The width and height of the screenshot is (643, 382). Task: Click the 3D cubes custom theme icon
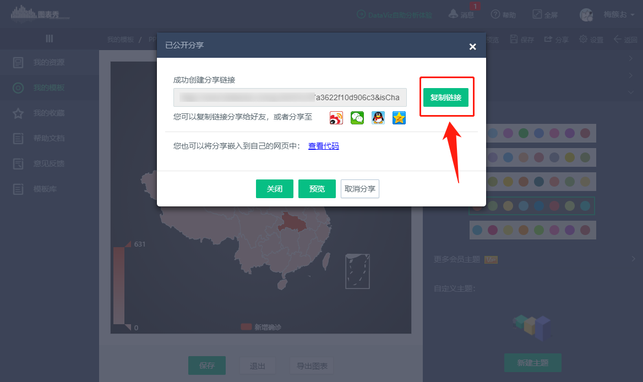[x=532, y=327]
